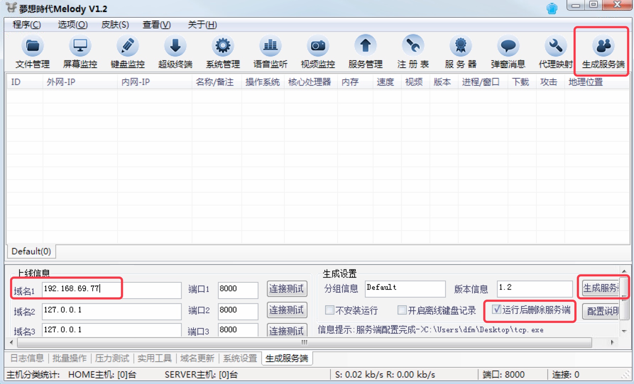Launch the 超级终端 super terminal
The width and height of the screenshot is (634, 384).
pyautogui.click(x=175, y=52)
